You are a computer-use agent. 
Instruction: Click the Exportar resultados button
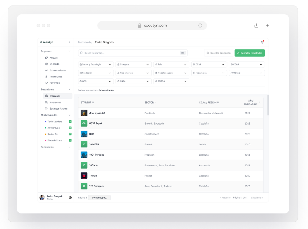point(250,53)
